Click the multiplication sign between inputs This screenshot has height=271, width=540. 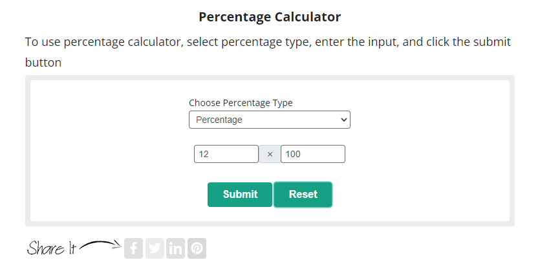(x=270, y=155)
